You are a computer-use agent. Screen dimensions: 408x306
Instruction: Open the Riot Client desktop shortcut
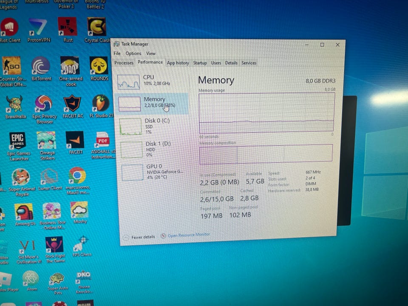tap(10, 30)
